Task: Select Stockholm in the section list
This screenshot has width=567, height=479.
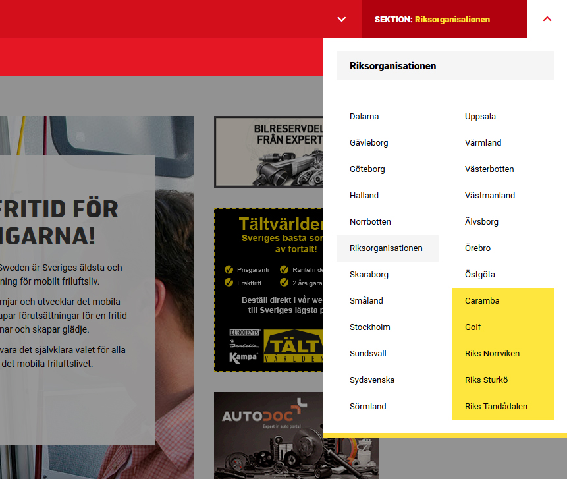Action: point(370,327)
